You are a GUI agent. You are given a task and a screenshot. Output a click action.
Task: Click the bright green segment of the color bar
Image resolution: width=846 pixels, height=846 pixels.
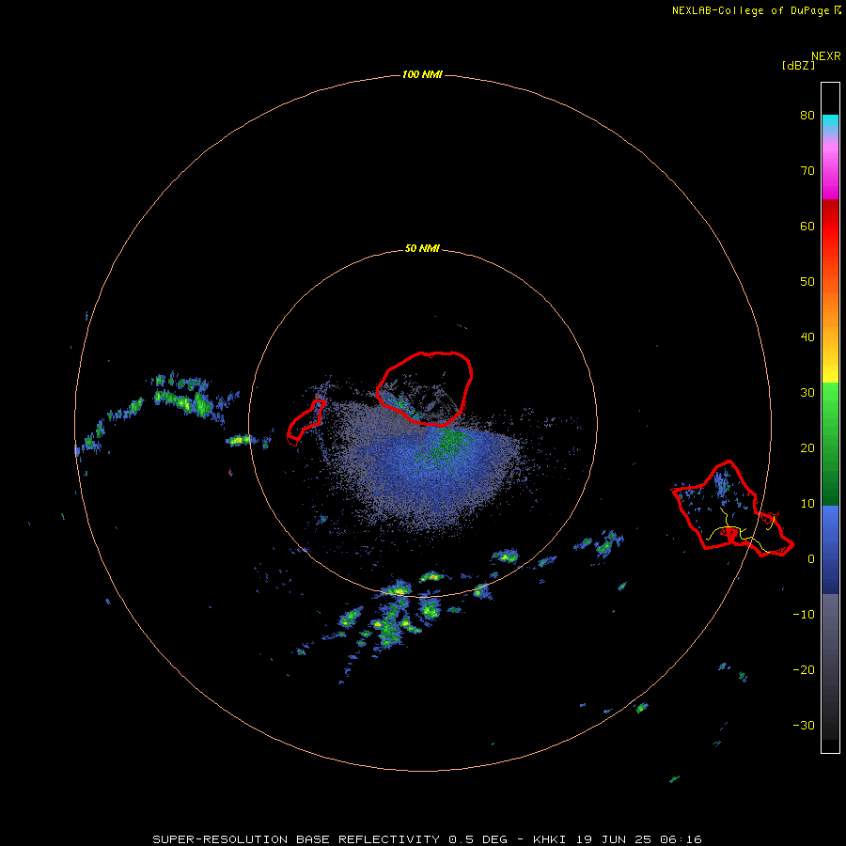click(830, 399)
